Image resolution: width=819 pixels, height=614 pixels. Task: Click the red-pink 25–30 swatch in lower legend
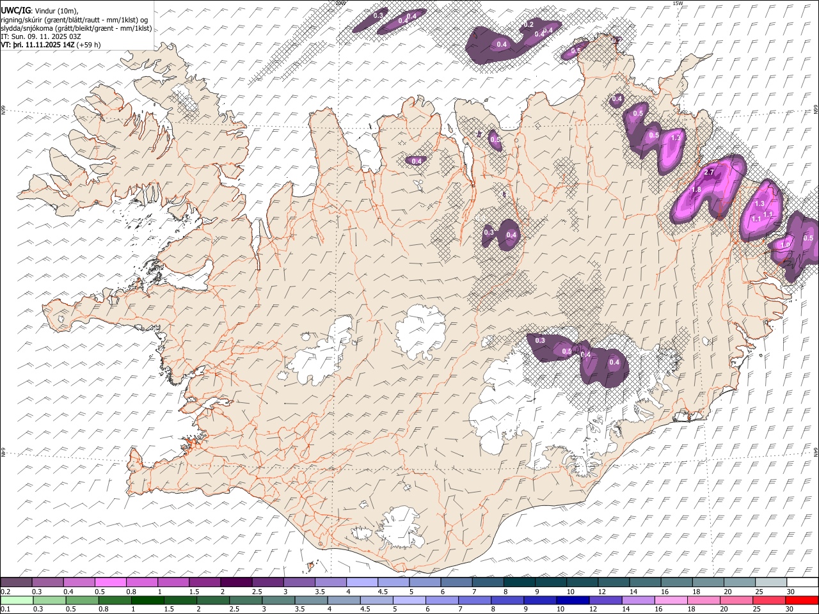[x=769, y=600]
